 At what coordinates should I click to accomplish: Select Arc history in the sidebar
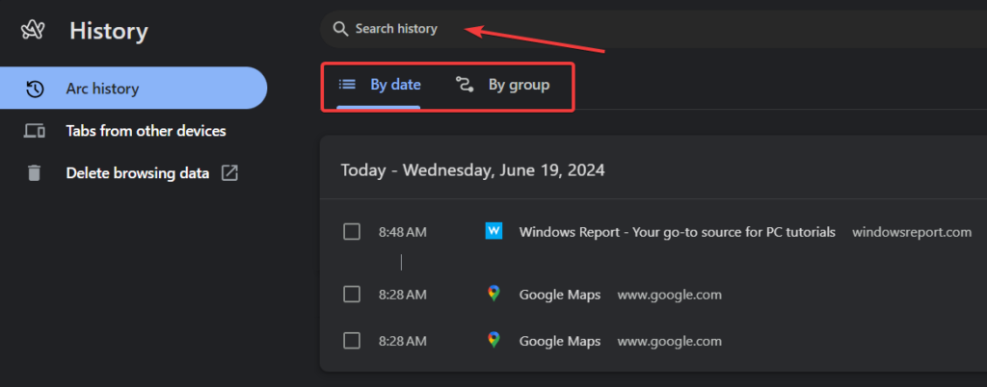(102, 89)
